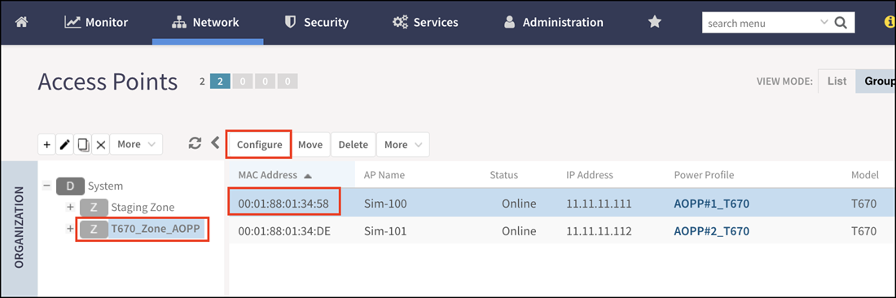The image size is (896, 298).
Task: Open the AOPP#1_T670 power profile link
Action: click(711, 204)
